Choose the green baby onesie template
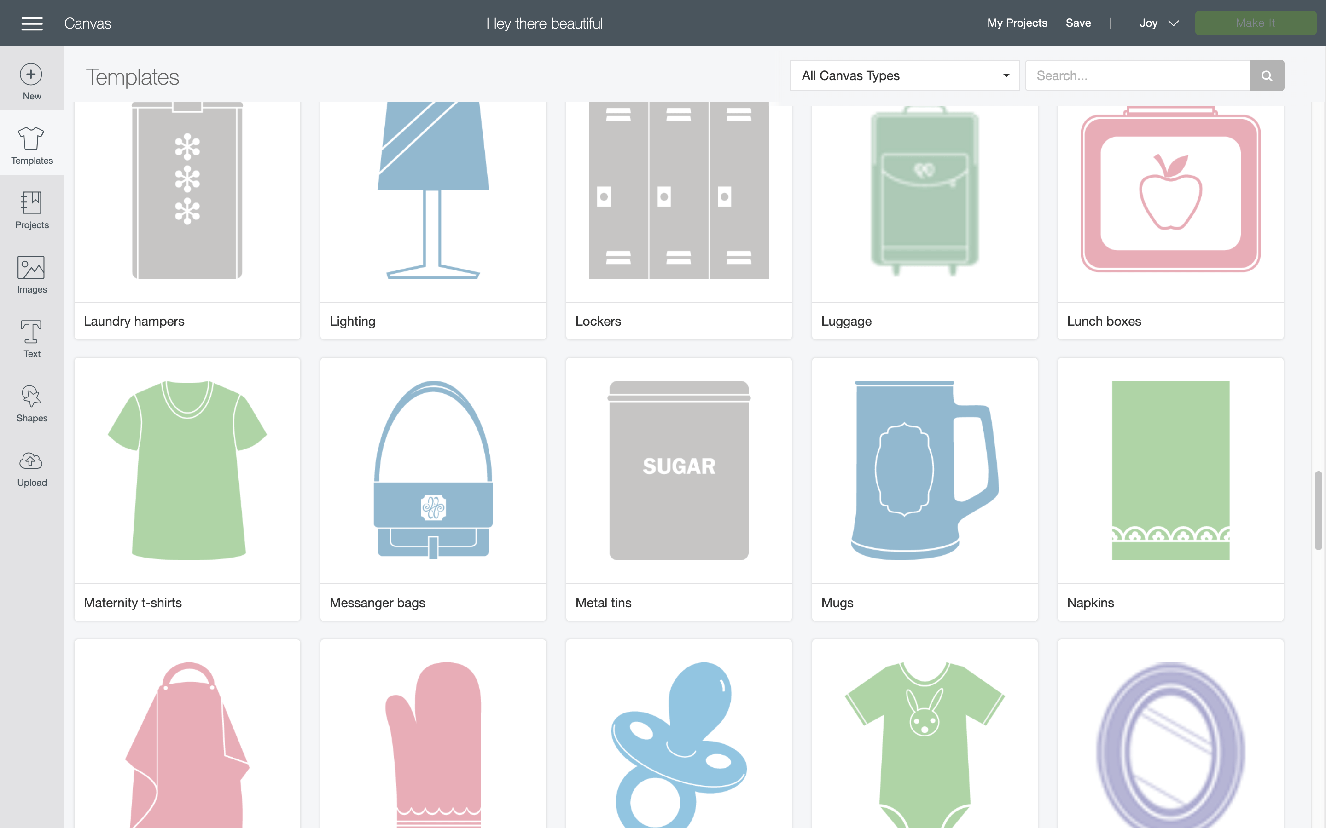 click(x=925, y=745)
